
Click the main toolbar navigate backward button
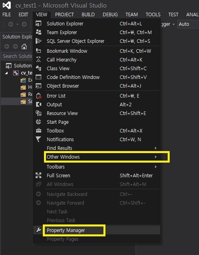[11, 25]
